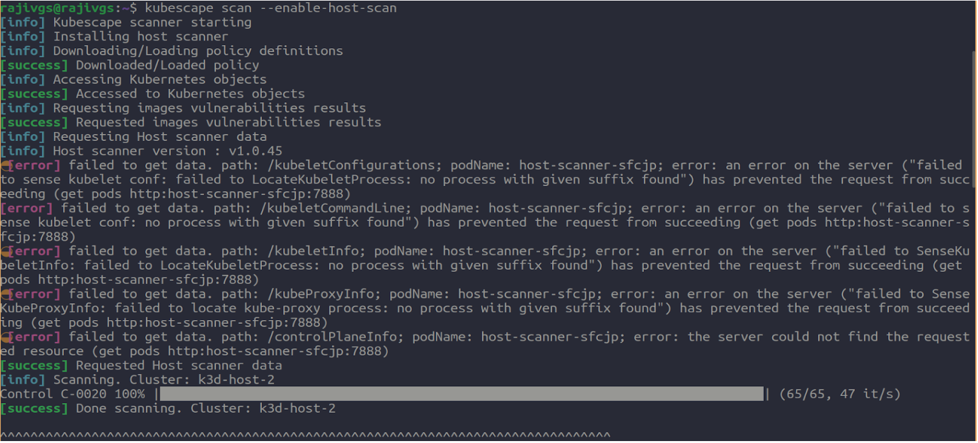Click the 'Downloaded/Loaded policy' success line
The image size is (978, 443).
coord(167,65)
